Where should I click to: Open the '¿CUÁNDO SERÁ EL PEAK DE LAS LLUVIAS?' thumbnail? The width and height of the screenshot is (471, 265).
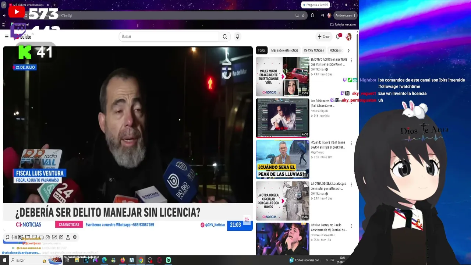point(283,159)
